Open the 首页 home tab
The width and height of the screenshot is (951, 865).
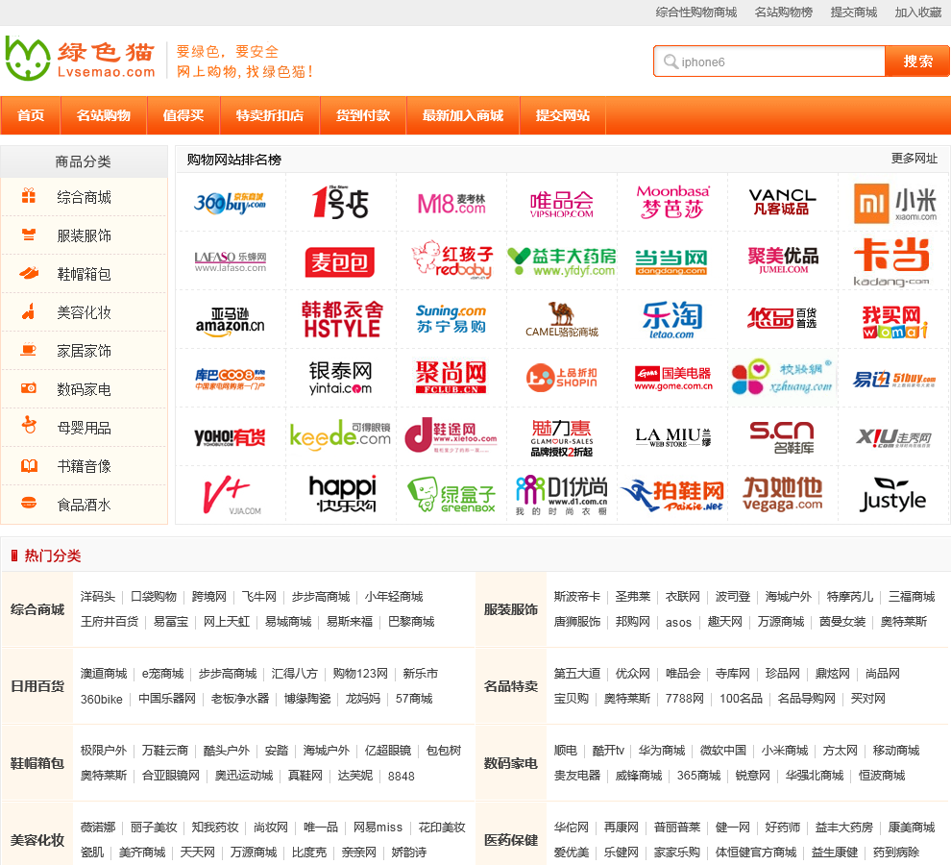31,115
